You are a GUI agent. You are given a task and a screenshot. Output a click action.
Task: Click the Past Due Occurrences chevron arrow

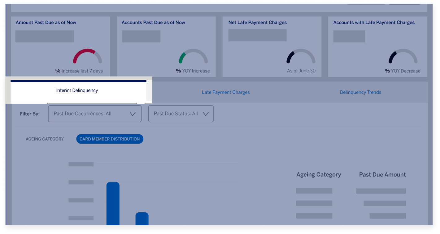(x=133, y=114)
